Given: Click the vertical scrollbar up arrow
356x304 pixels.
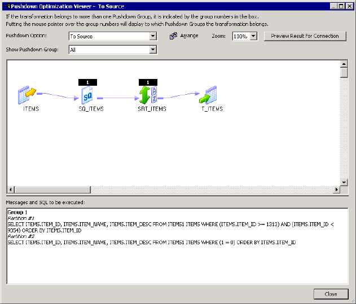Looking at the screenshot, I should click(344, 64).
